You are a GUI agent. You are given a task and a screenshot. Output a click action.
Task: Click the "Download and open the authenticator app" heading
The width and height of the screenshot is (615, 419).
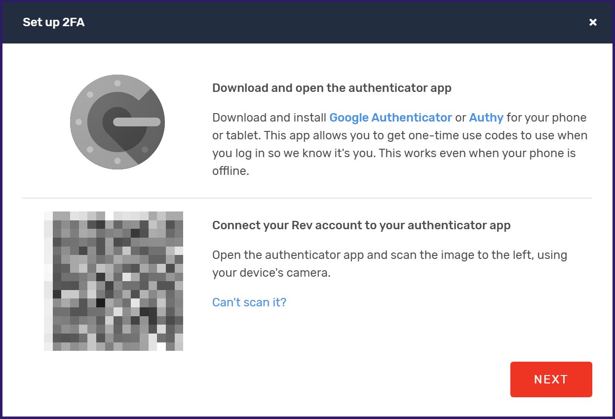(332, 88)
